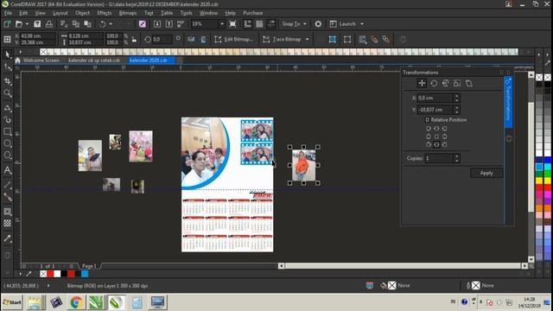Click stepper arrows of the X position field
553x311 pixels.
pyautogui.click(x=457, y=98)
